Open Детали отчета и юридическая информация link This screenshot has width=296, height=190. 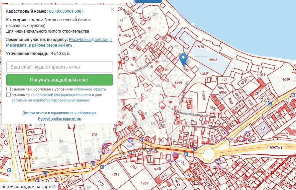pyautogui.click(x=59, y=113)
